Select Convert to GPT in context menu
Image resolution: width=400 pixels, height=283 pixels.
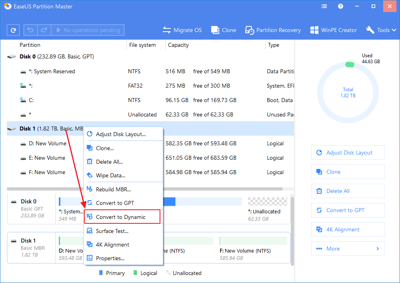click(124, 203)
